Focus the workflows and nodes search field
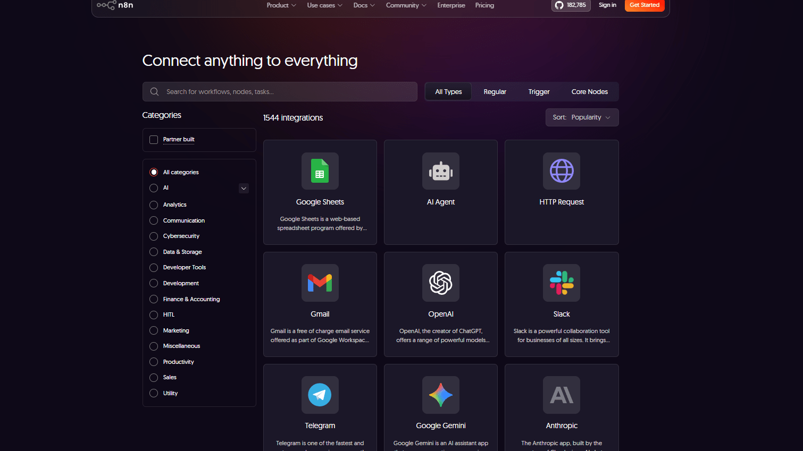Image resolution: width=803 pixels, height=451 pixels. pyautogui.click(x=280, y=91)
